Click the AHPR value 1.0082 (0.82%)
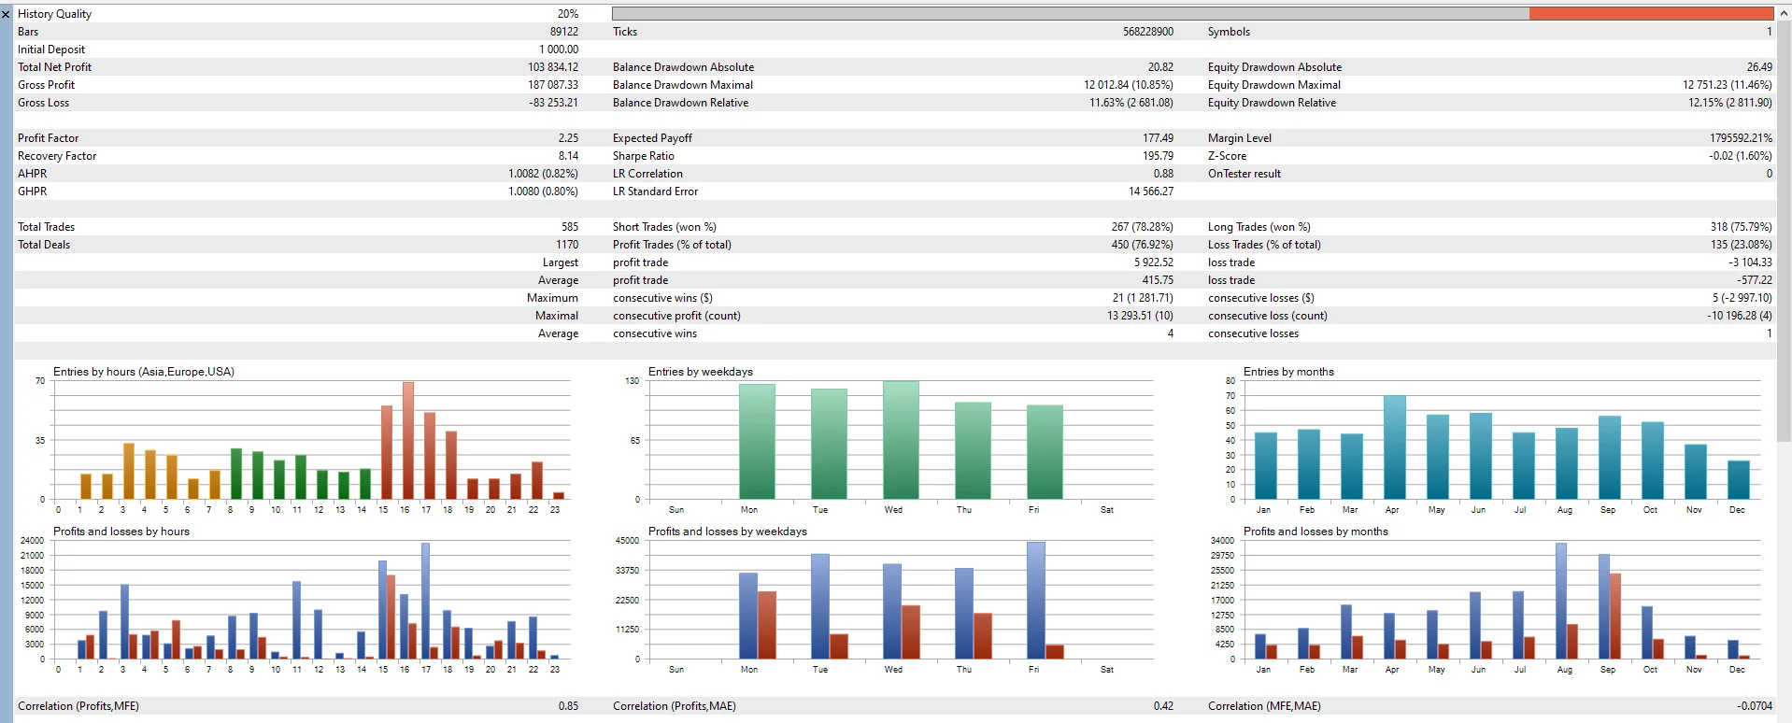 point(543,174)
